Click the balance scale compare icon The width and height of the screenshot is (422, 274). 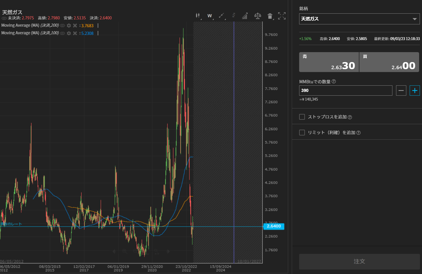(x=257, y=16)
